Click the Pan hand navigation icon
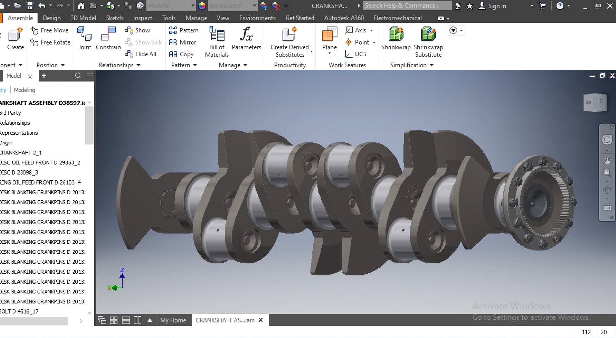The width and height of the screenshot is (616, 338). [x=607, y=161]
